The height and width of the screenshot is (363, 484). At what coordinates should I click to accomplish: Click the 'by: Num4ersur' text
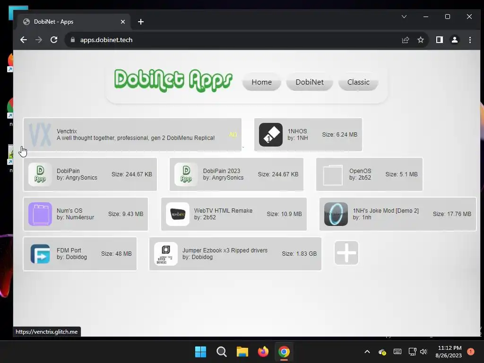[x=75, y=217]
